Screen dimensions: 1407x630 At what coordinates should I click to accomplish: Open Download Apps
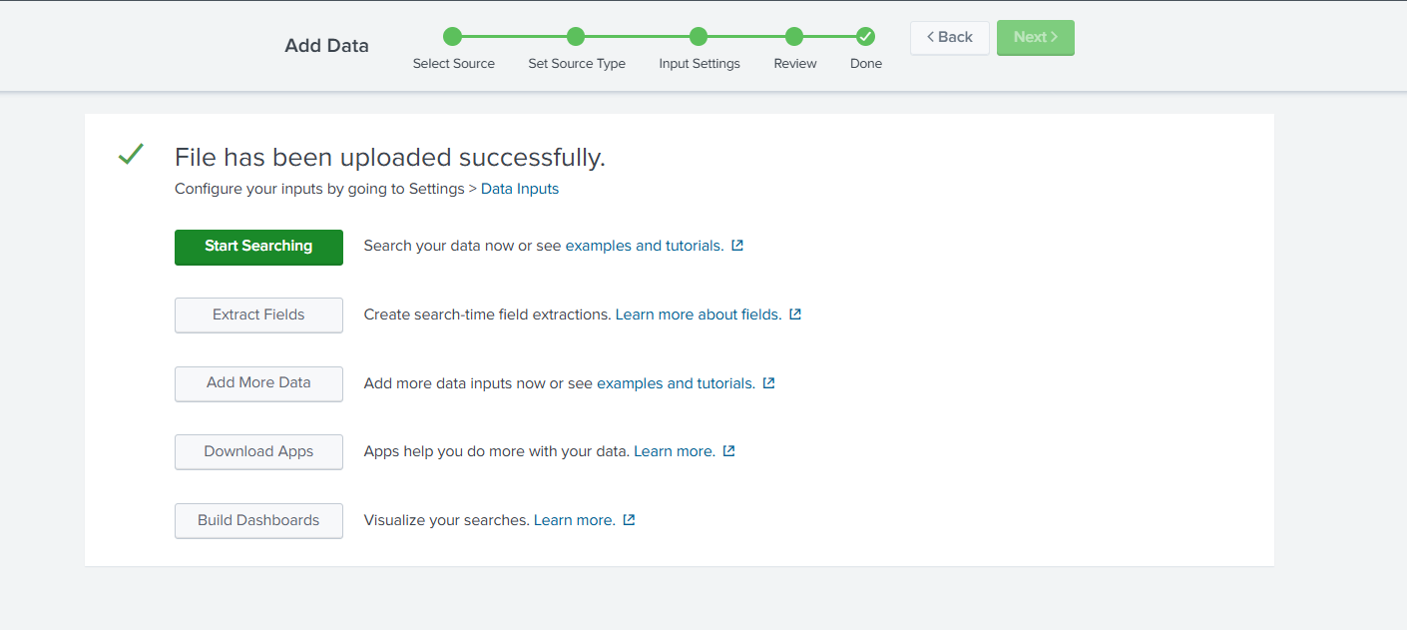(x=258, y=451)
